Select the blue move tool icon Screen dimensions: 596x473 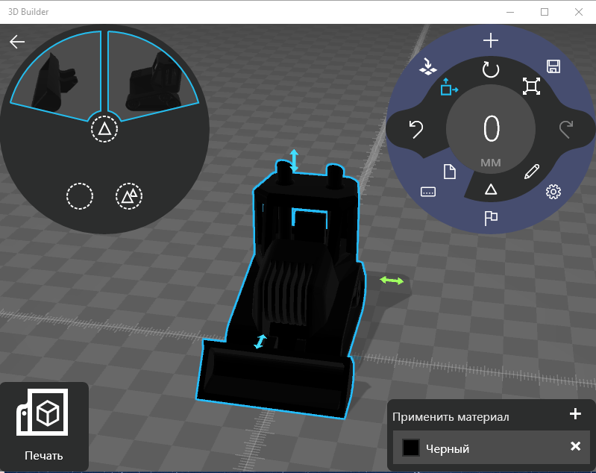[449, 87]
